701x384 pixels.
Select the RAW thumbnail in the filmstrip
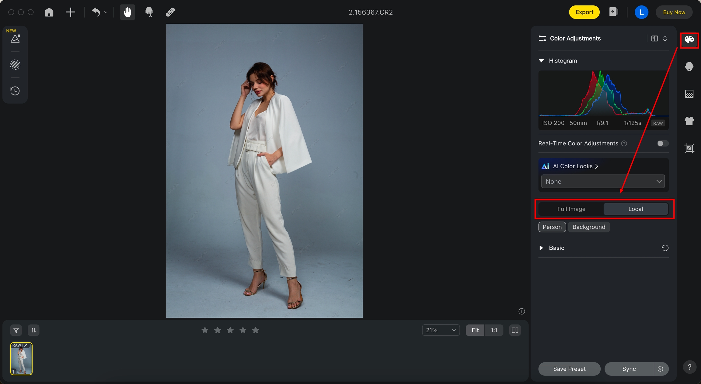[21, 359]
